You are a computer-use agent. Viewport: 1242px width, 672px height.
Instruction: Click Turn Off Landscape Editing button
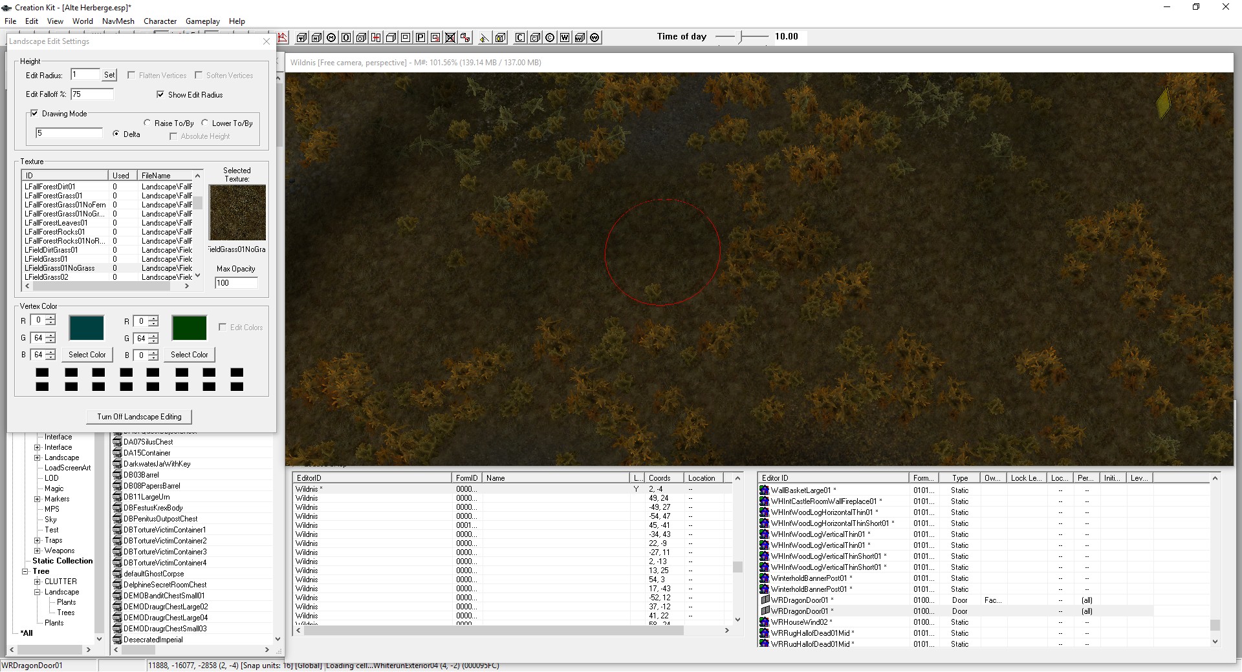pyautogui.click(x=139, y=417)
